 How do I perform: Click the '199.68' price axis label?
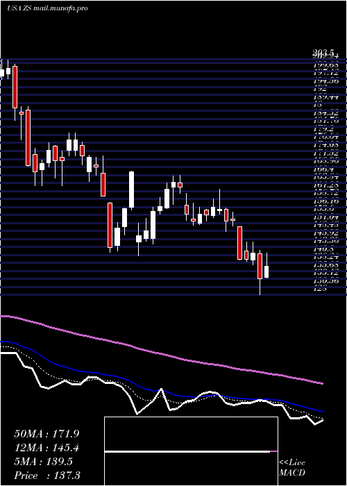pos(326,65)
